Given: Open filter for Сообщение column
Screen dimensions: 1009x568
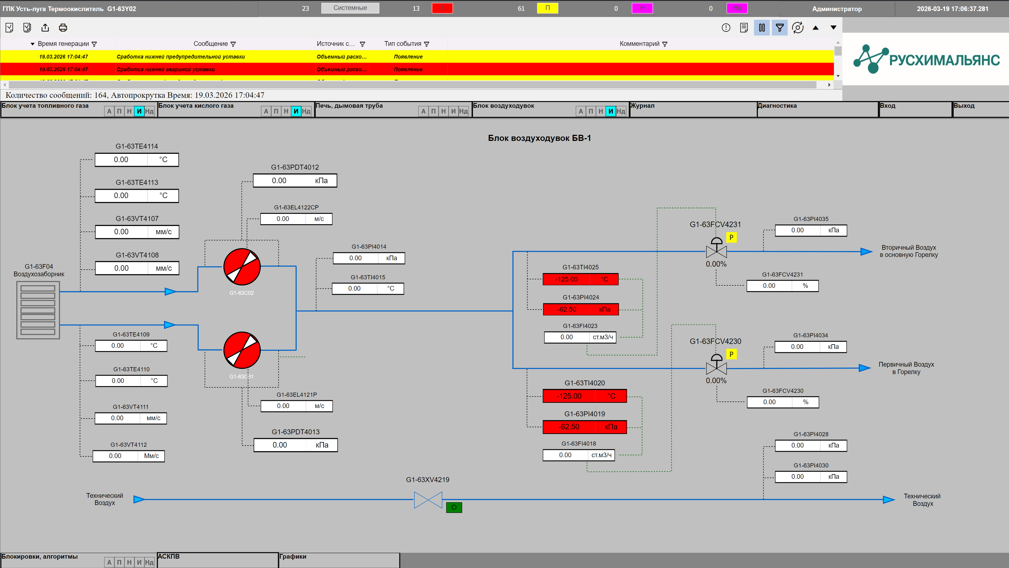Looking at the screenshot, I should coord(233,44).
